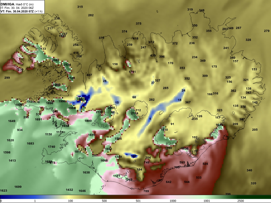
Task: Select map value '642'
Action: coord(169,182)
